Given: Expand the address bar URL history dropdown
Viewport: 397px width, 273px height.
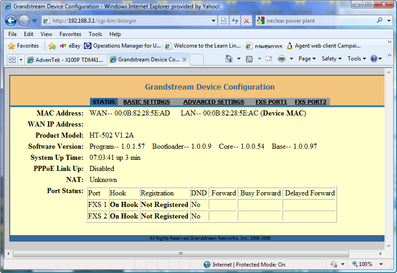Looking at the screenshot, I should pos(213,21).
